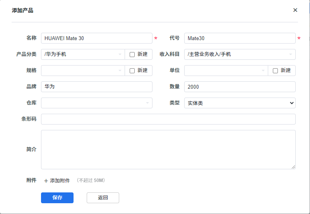
Task: Save the product with 保存 button
Action: [57, 198]
